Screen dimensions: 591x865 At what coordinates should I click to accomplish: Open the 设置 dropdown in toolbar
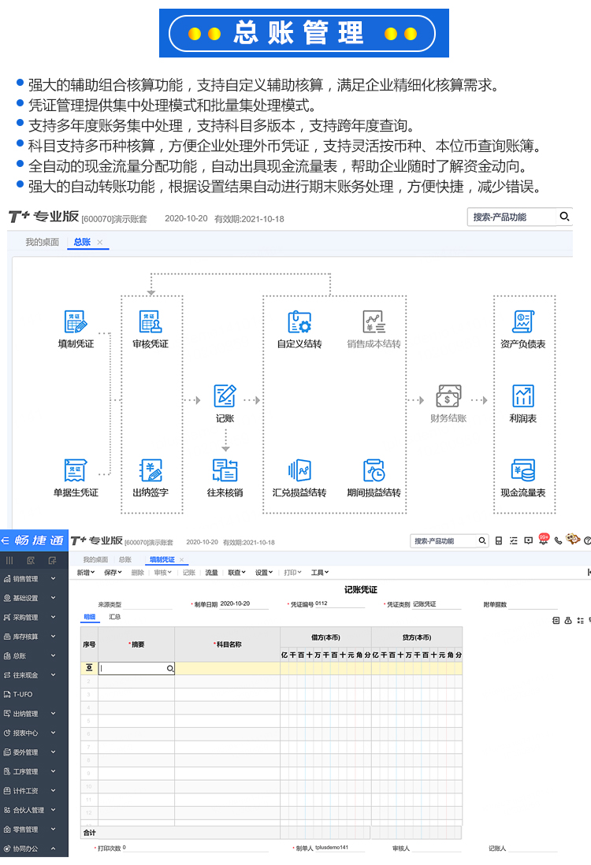pos(264,573)
